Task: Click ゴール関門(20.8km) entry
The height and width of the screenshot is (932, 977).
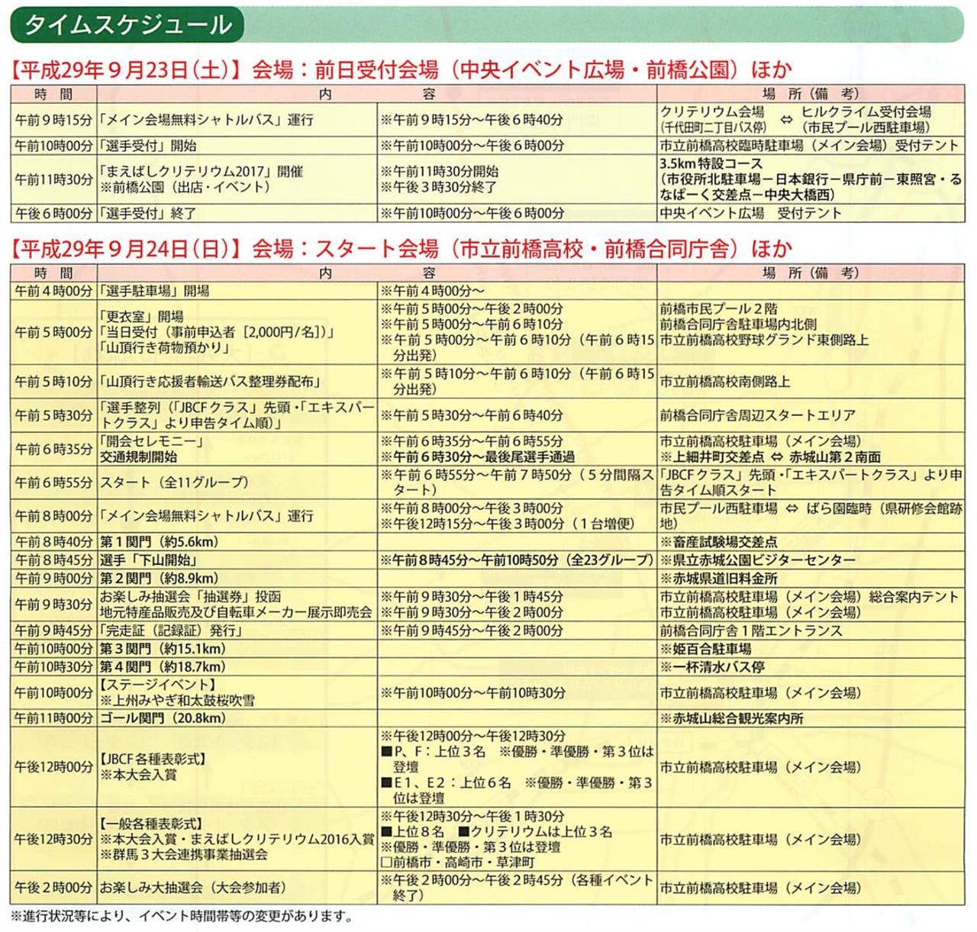Action: pos(163,719)
